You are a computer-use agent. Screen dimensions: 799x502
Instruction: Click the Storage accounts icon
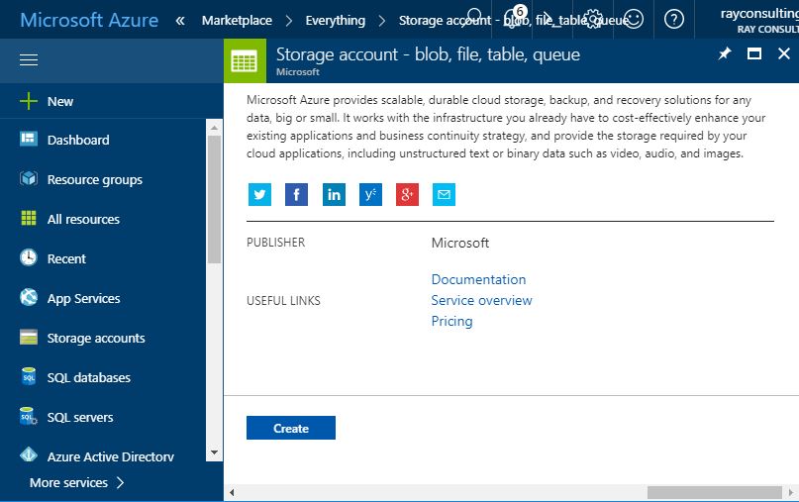tap(29, 337)
